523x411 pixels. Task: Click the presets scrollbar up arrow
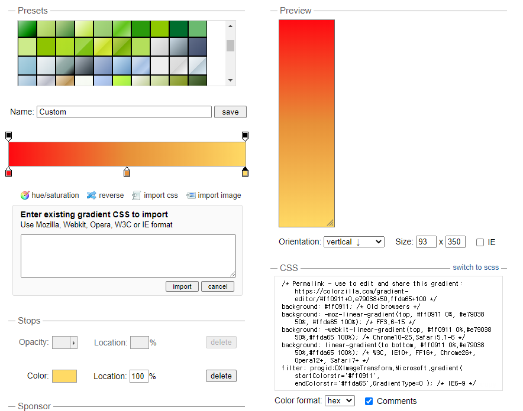[x=230, y=26]
